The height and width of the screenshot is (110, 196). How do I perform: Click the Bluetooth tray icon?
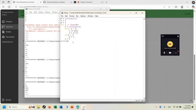pyautogui.click(x=160, y=107)
